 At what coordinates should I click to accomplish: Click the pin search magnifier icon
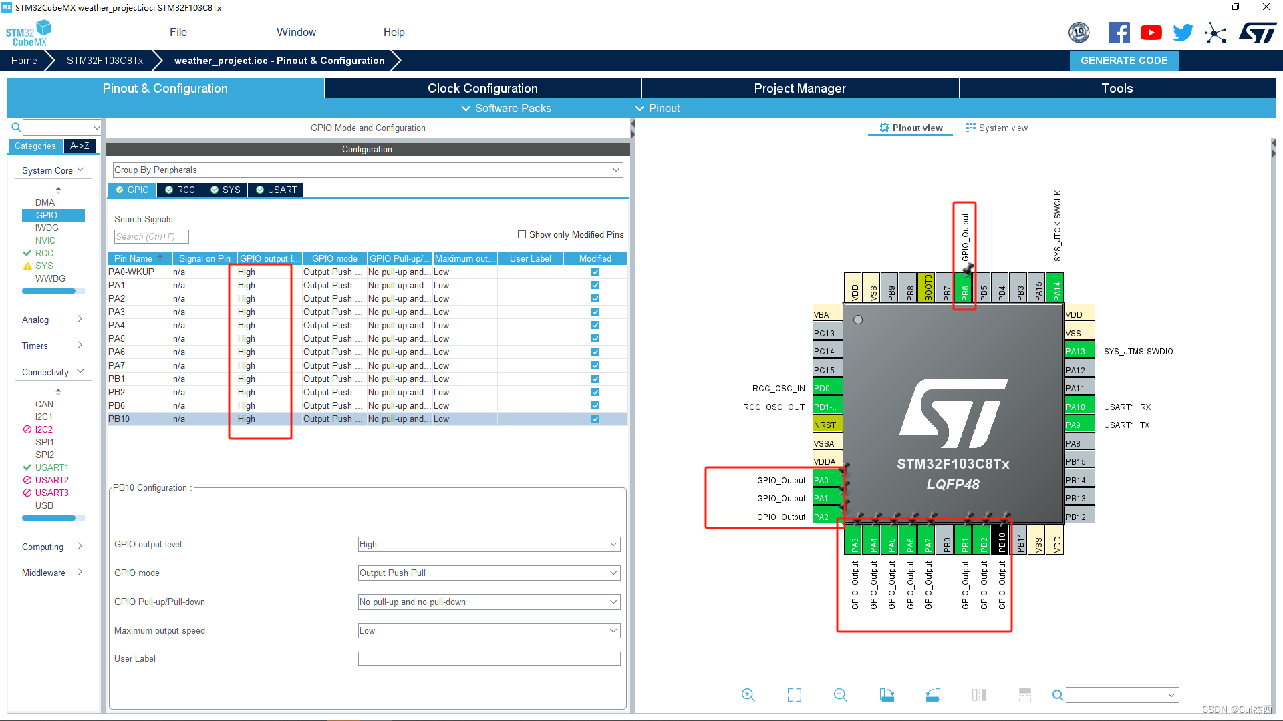1058,695
